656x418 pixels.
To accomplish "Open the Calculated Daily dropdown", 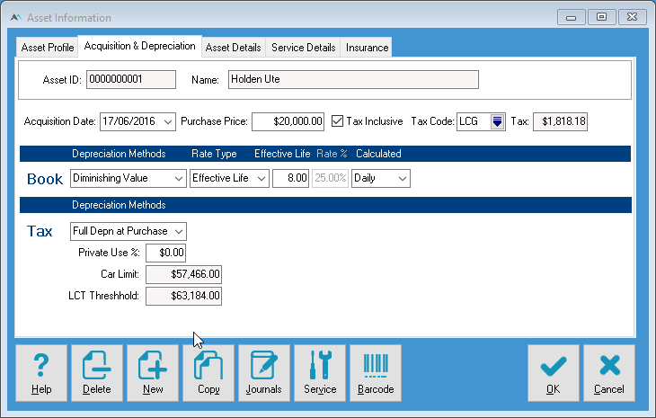I will tap(403, 178).
